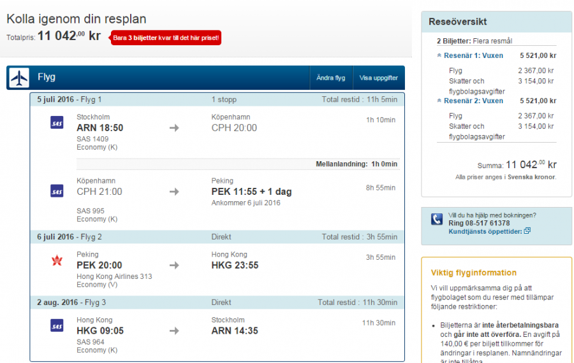The height and width of the screenshot is (363, 574).
Task: Click the Hong Kong Airlines logo
Action: 57,260
